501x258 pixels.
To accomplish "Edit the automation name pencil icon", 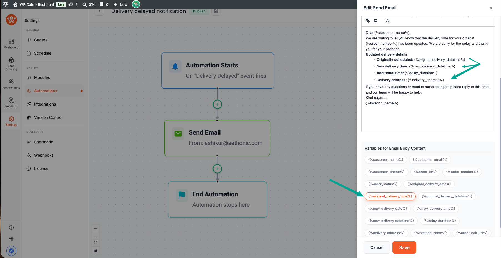I will [216, 11].
